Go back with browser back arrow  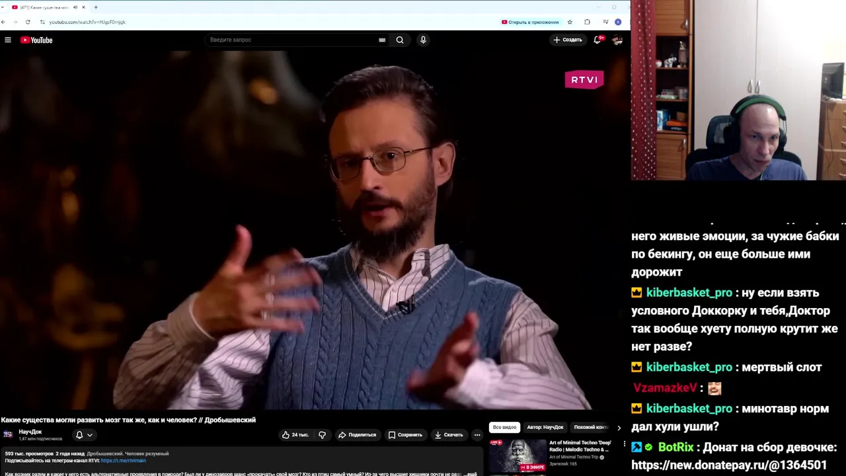click(3, 22)
